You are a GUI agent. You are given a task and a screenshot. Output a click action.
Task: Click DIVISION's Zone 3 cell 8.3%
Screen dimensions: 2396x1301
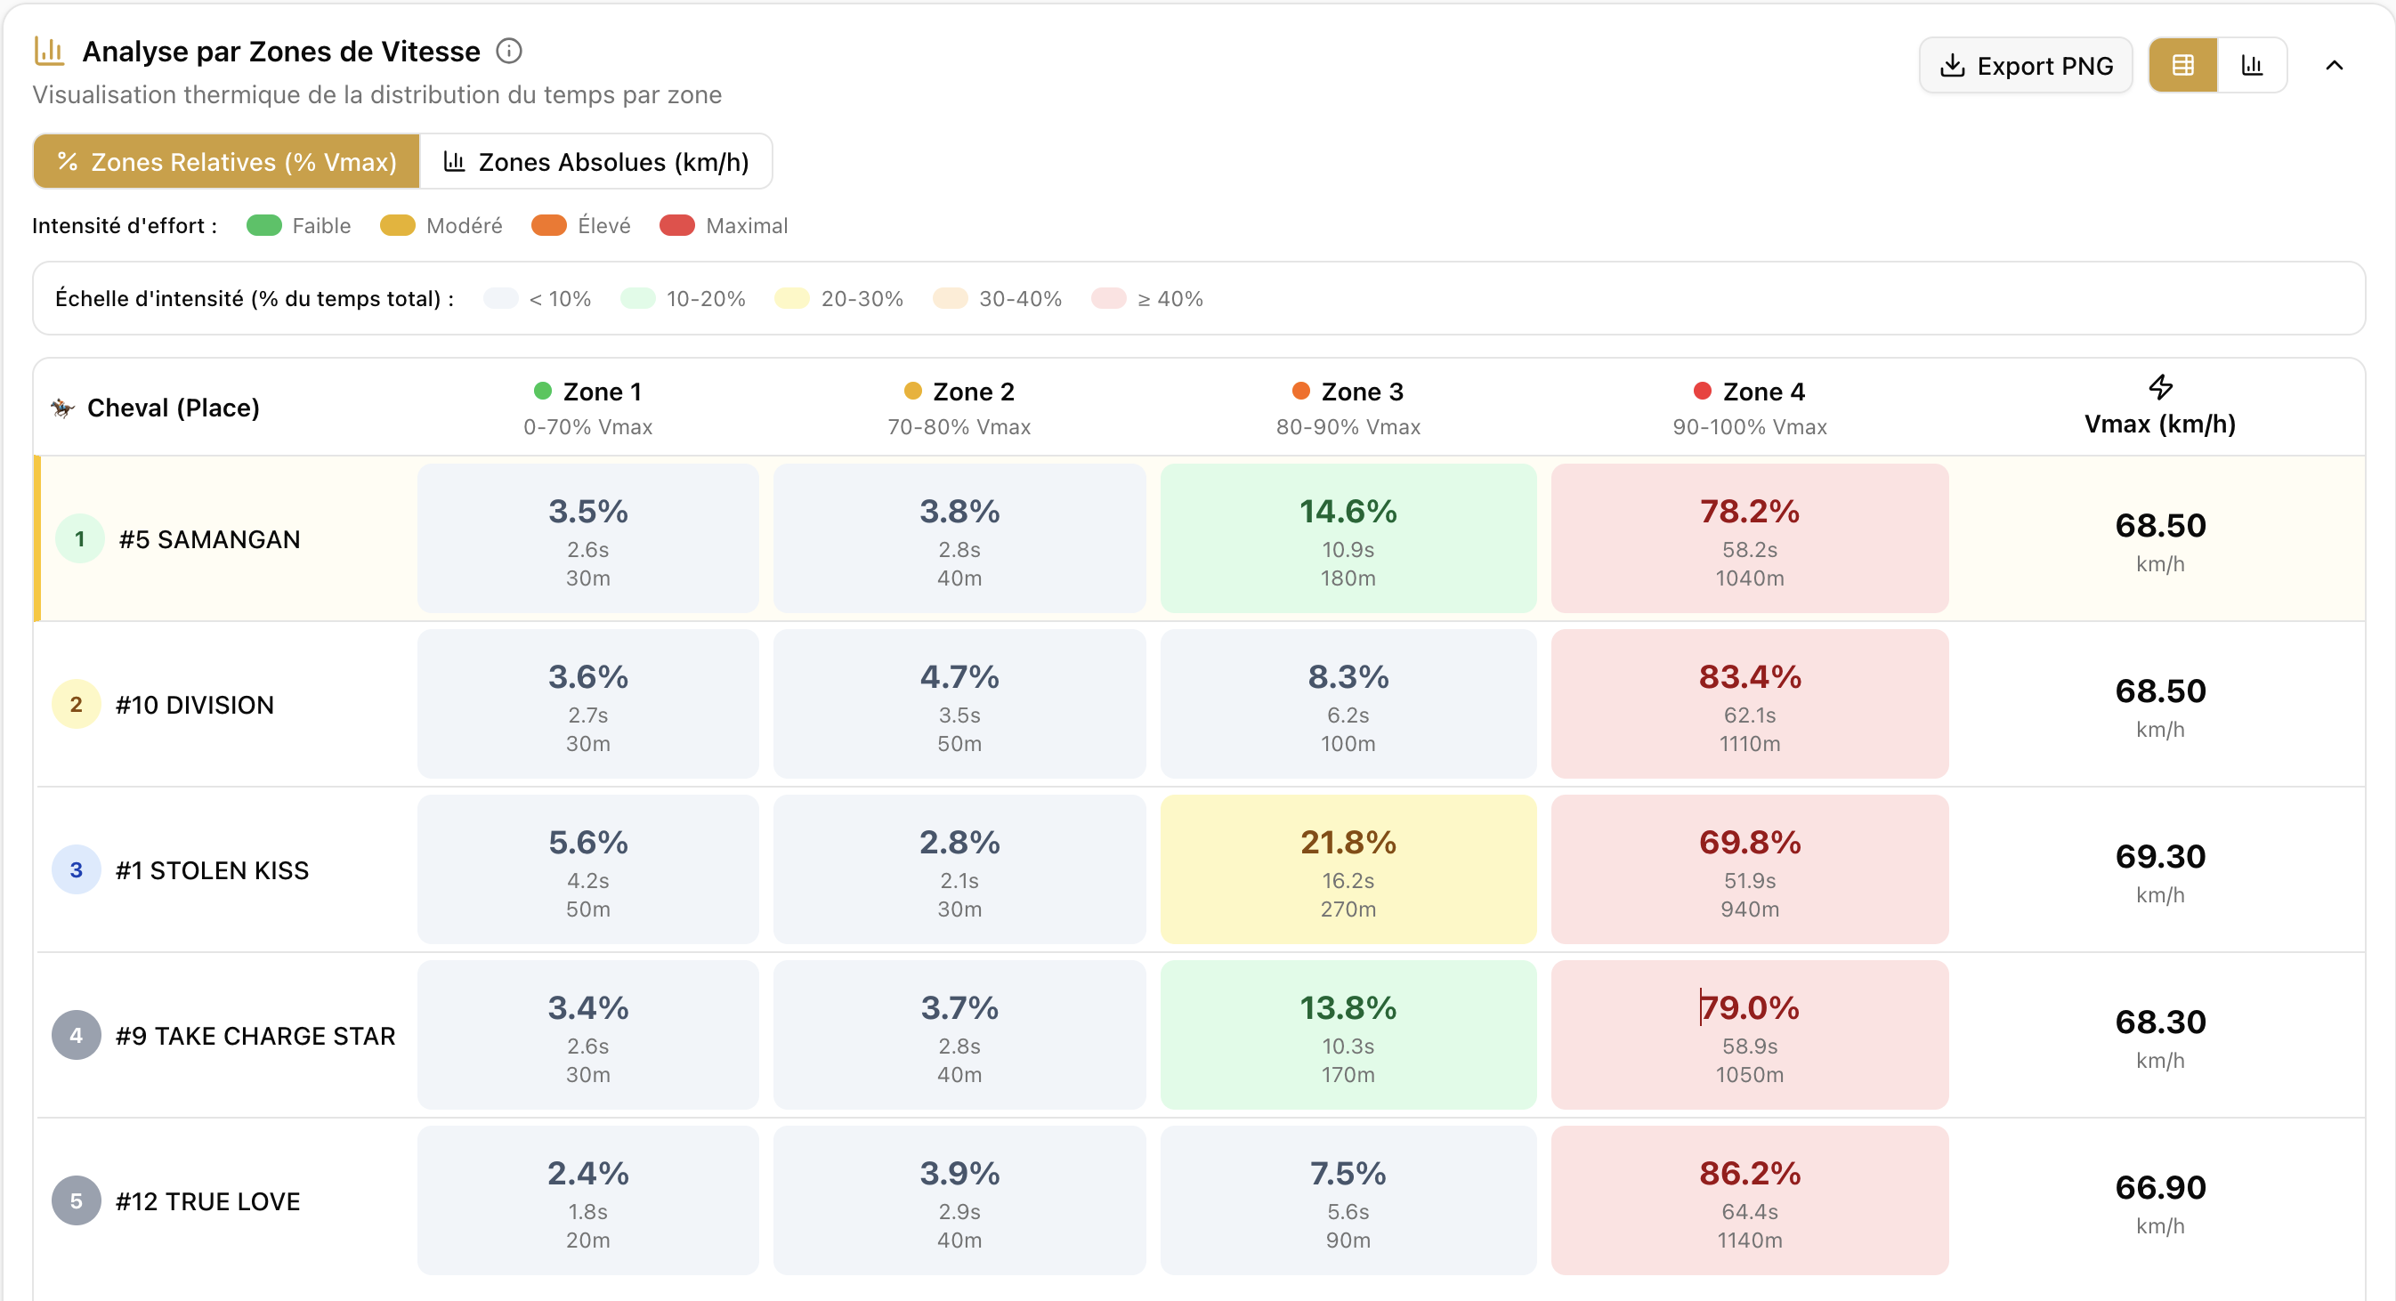[1348, 704]
